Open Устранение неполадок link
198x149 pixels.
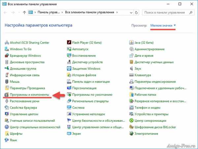coord(88,114)
